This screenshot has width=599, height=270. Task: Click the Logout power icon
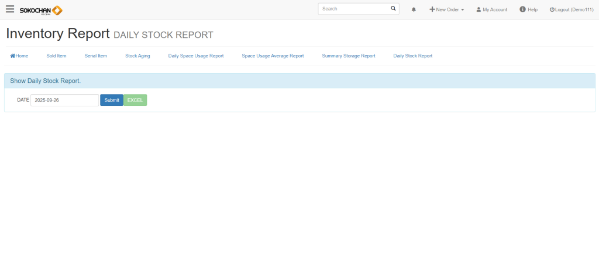coord(552,10)
